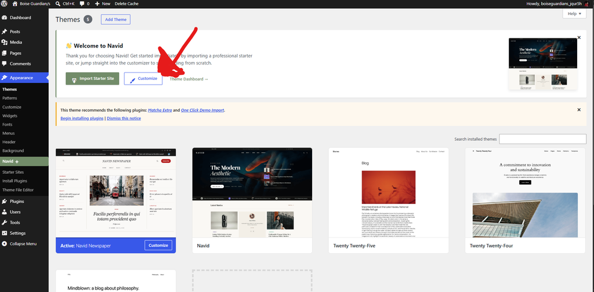
Task: Click the Navid welcome preview image
Action: point(542,64)
